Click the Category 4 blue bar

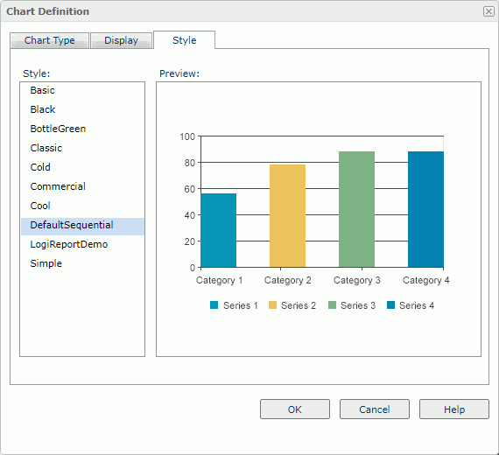pos(425,209)
